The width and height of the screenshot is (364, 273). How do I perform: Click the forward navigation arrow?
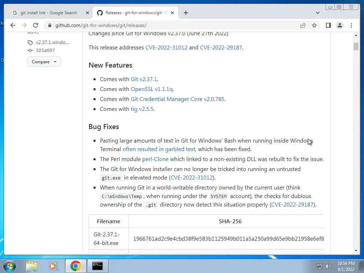(24, 25)
